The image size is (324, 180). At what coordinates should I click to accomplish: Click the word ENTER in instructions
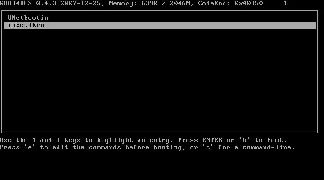(x=212, y=140)
